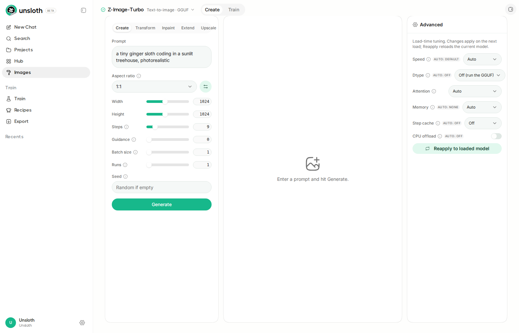Enable the CPU offload switch
Image resolution: width=519 pixels, height=333 pixels.
click(x=496, y=136)
